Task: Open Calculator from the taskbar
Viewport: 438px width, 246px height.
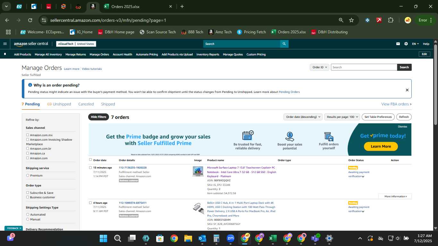Action: coord(216,238)
